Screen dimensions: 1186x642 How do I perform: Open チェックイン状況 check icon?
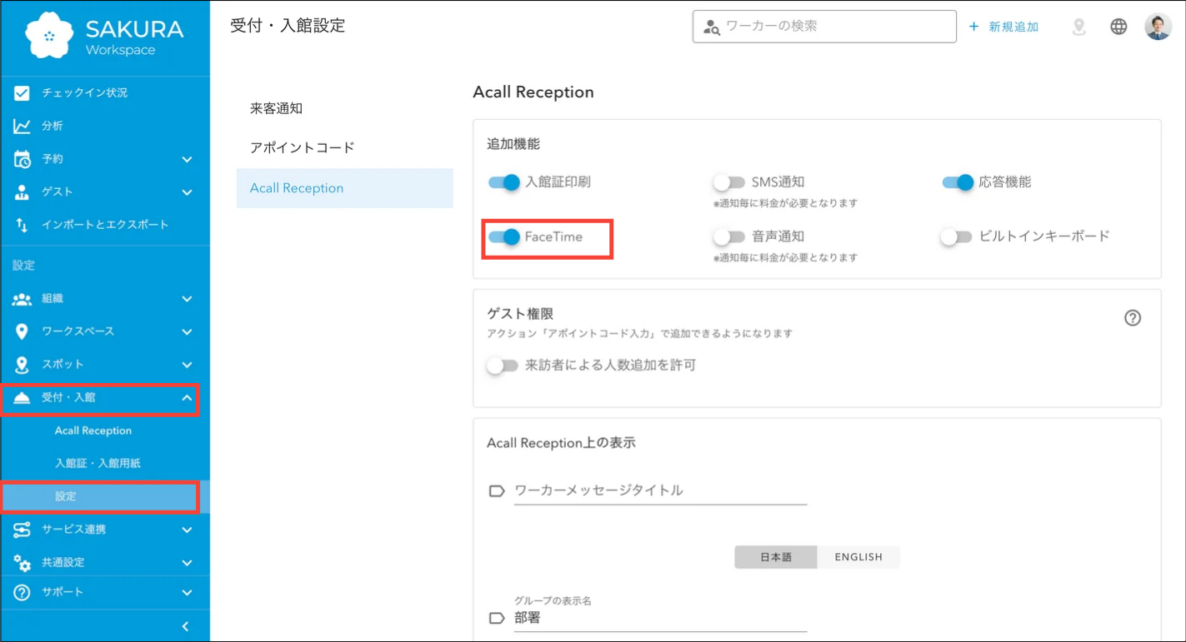(x=22, y=92)
